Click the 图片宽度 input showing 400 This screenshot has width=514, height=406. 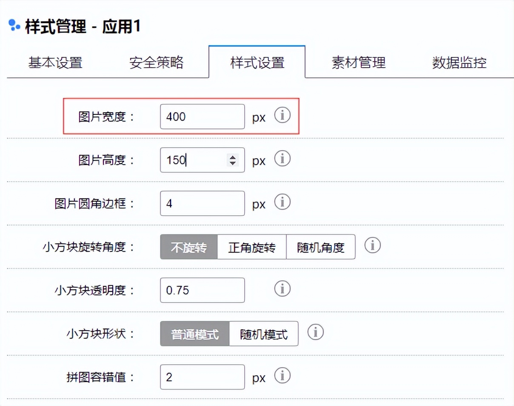202,116
